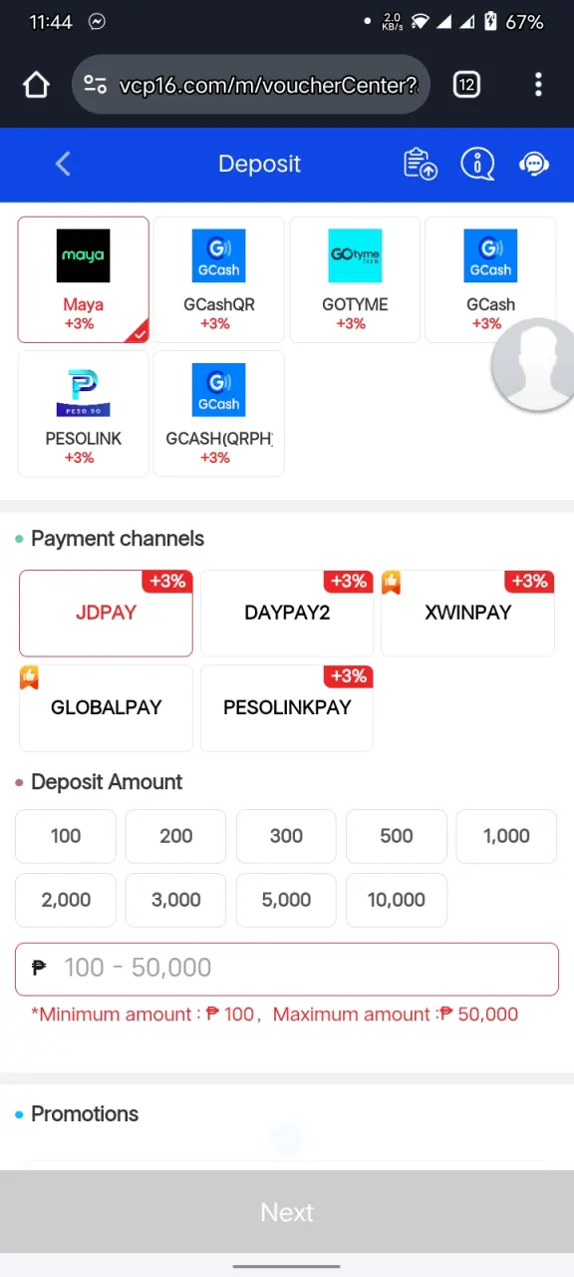574x1277 pixels.
Task: Pick the GLOBALPAY payment channel
Action: pos(106,707)
